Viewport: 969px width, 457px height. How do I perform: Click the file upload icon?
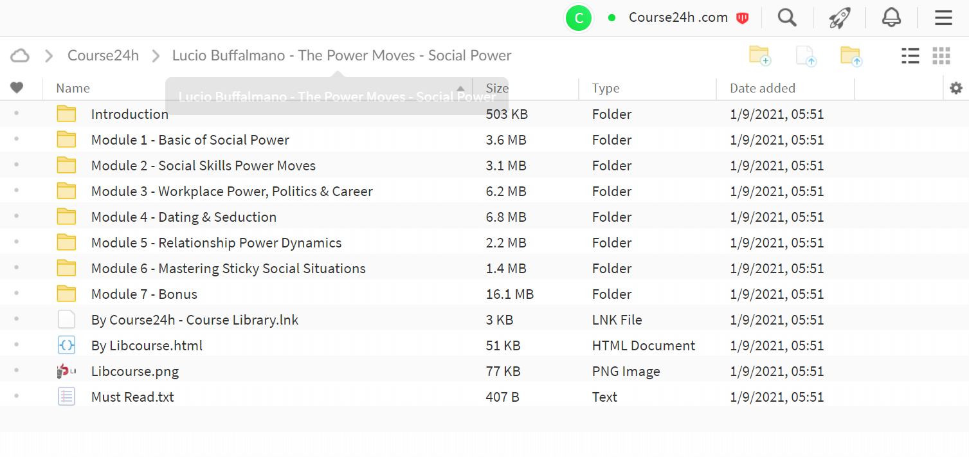[806, 56]
